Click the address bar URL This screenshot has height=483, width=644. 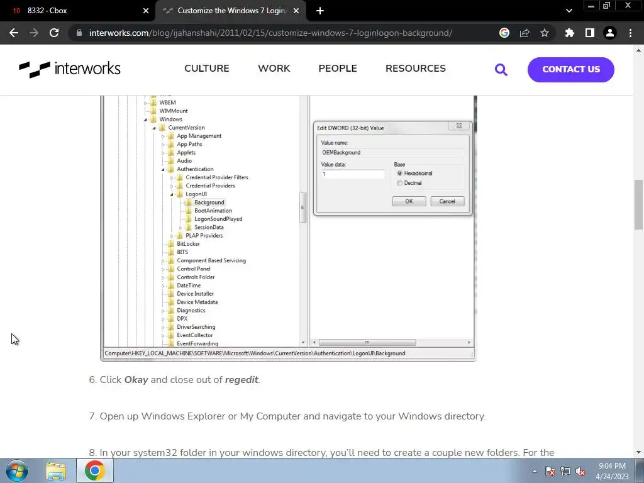pyautogui.click(x=270, y=33)
